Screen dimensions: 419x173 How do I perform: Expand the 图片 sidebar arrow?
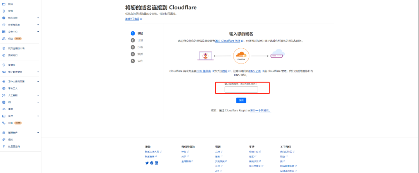[x=38, y=116]
